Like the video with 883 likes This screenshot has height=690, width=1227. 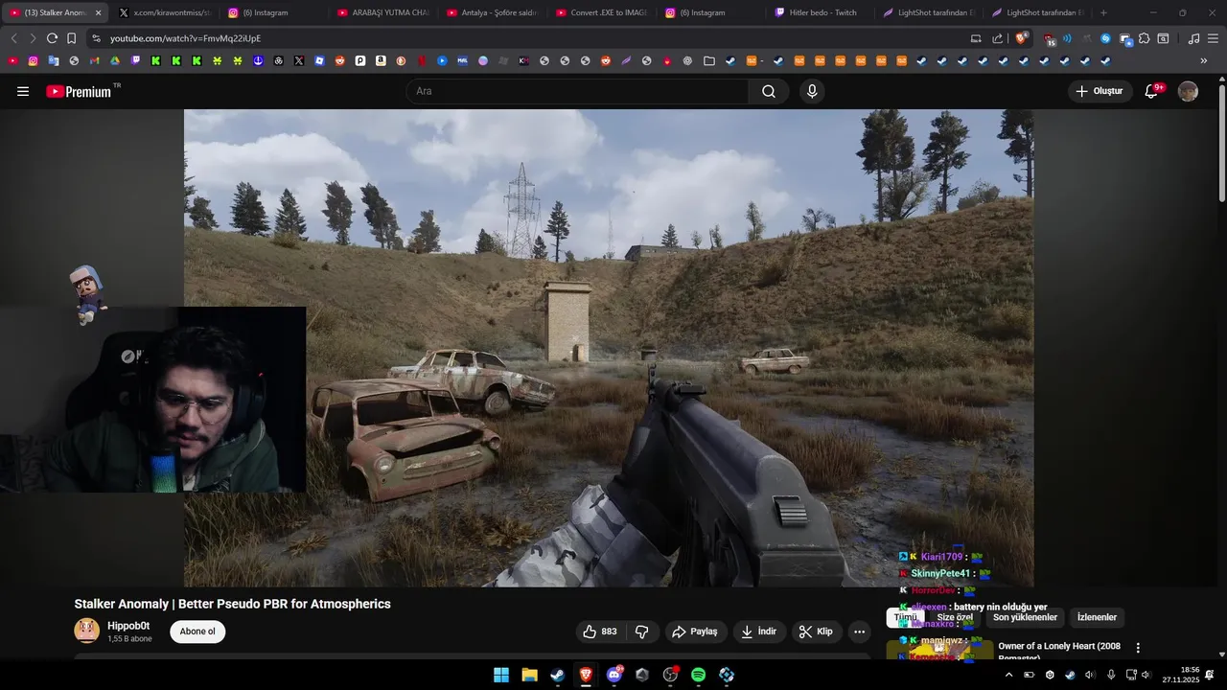[600, 632]
